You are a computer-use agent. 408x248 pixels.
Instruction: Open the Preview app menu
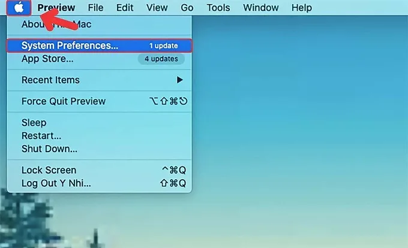[x=56, y=8]
